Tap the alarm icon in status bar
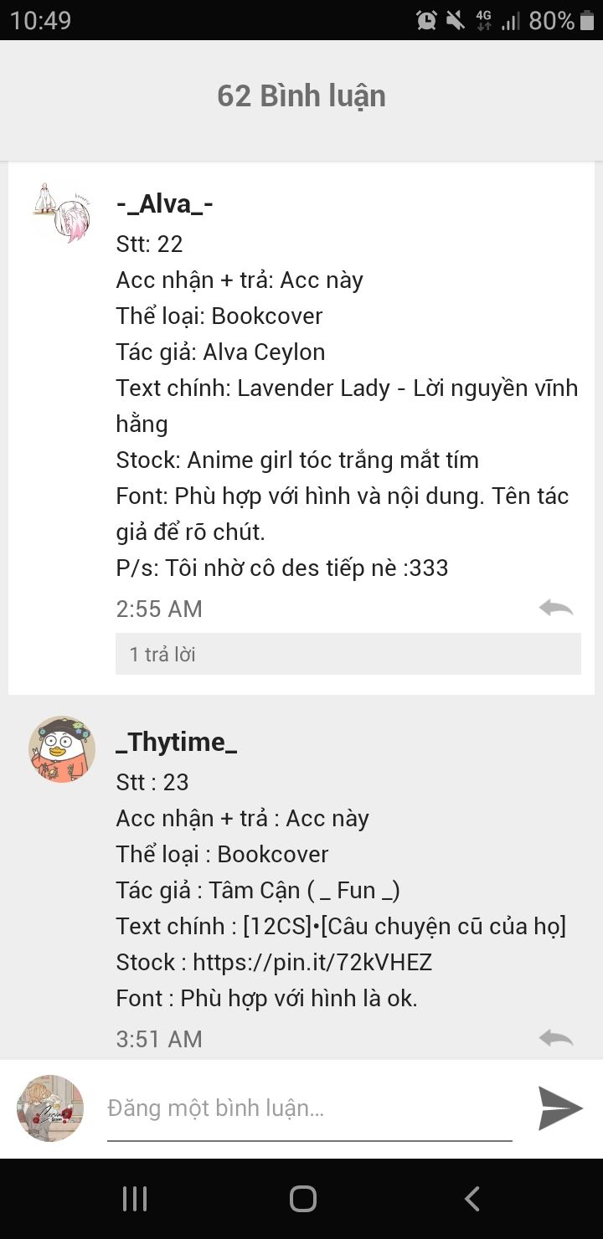 (x=426, y=20)
